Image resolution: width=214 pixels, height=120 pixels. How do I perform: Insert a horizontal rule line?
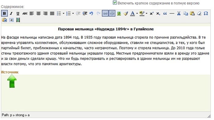pos(172,13)
